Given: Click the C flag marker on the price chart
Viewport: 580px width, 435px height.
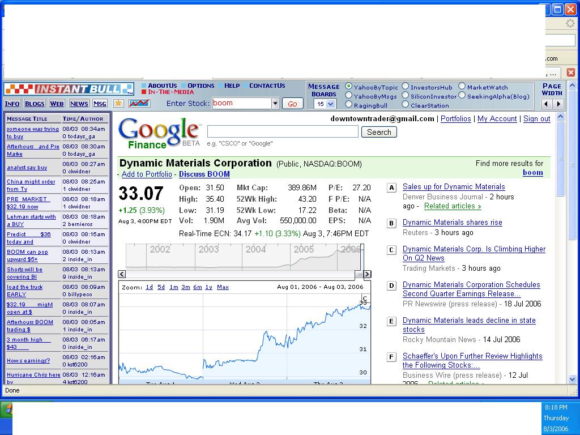Looking at the screenshot, I should 365,298.
